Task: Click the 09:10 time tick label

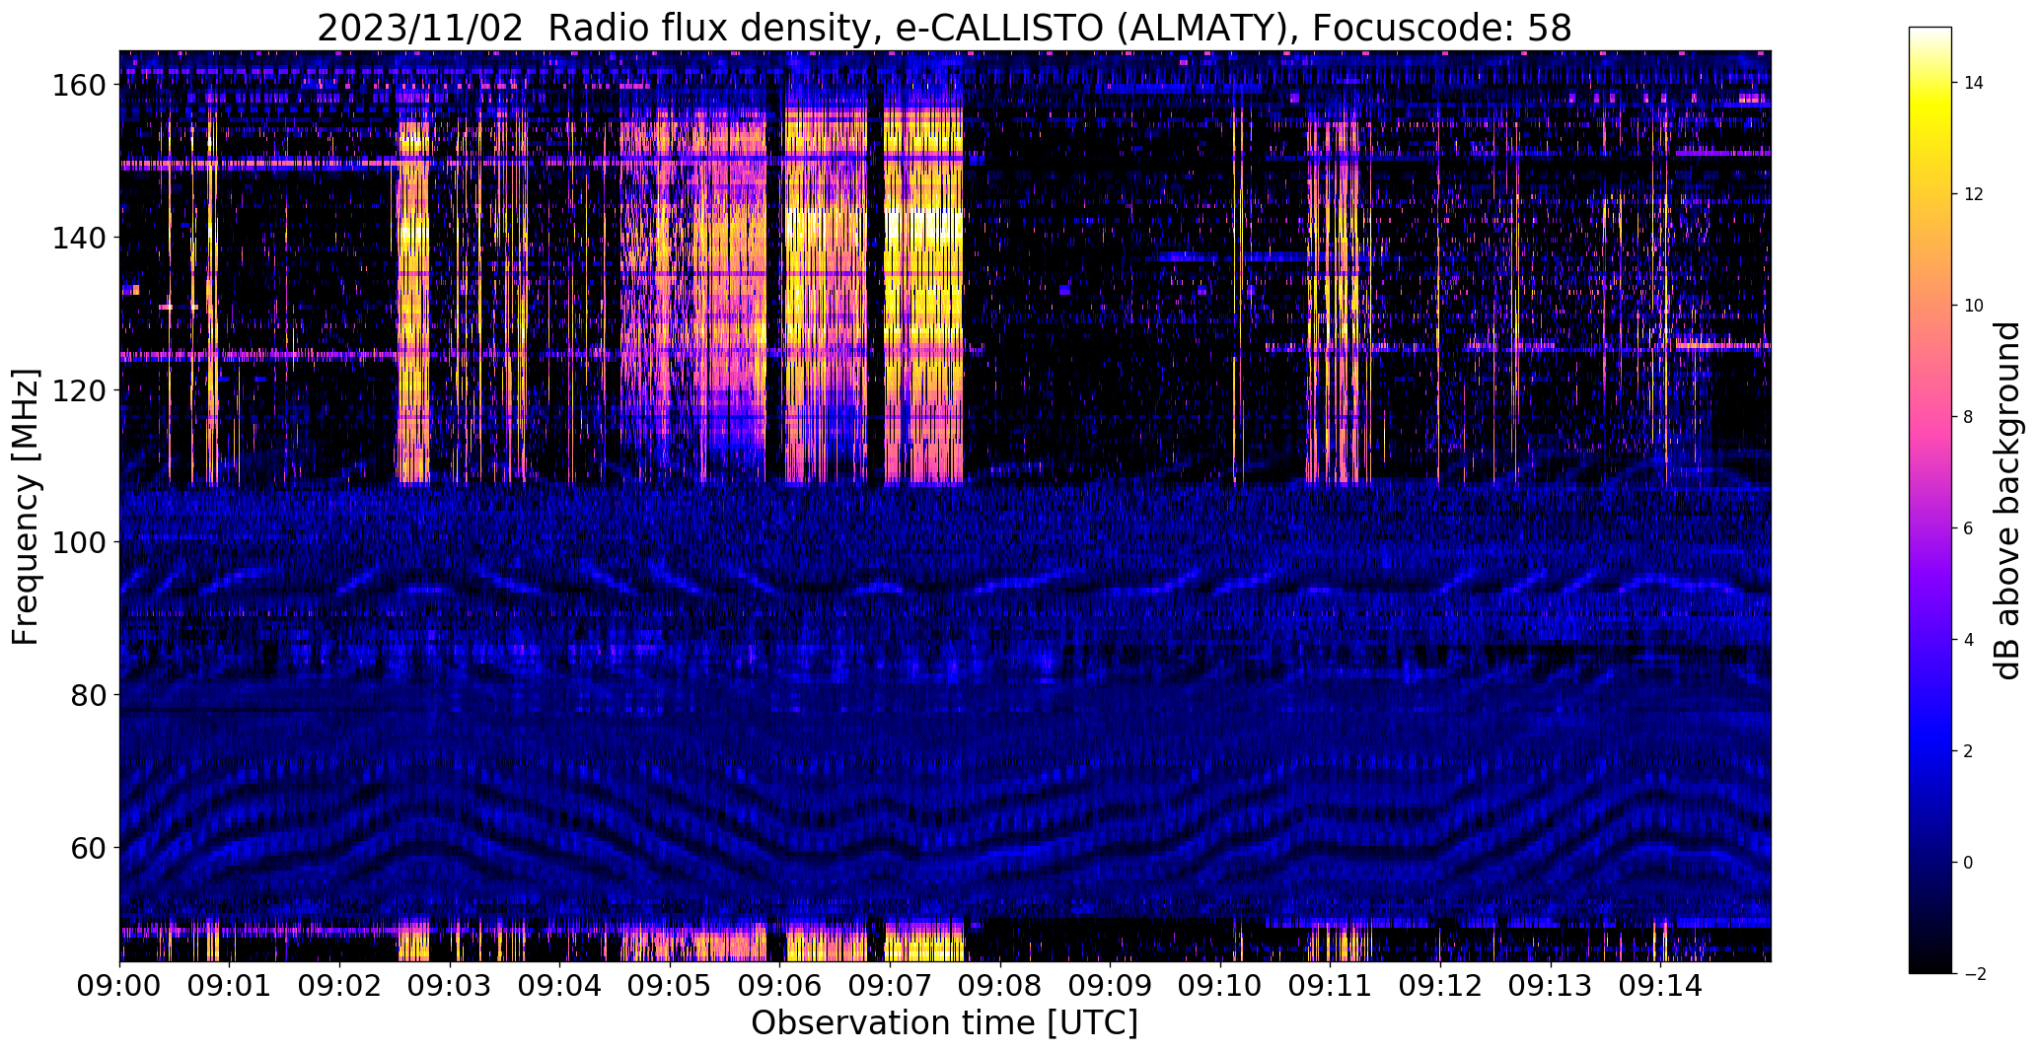Action: click(x=1220, y=984)
